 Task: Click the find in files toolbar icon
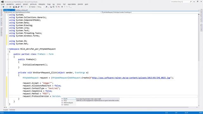(x=47, y=7)
